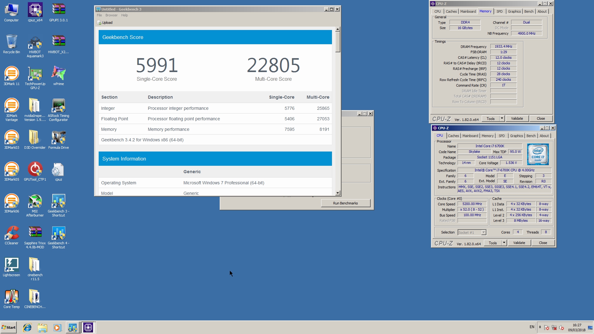Image resolution: width=594 pixels, height=334 pixels.
Task: Launch wPrime desktop icon
Action: (x=58, y=76)
